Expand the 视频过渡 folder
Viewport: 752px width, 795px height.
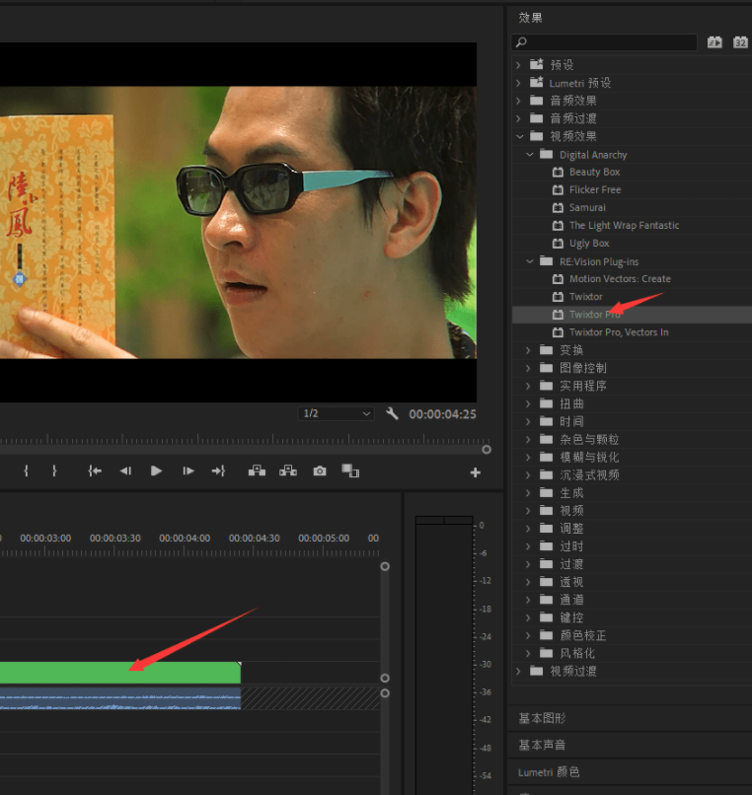click(x=518, y=672)
